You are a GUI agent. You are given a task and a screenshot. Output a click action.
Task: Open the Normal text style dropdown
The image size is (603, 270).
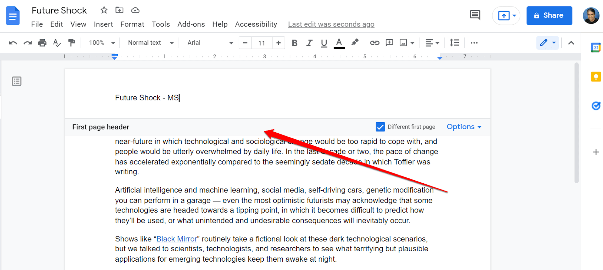151,43
